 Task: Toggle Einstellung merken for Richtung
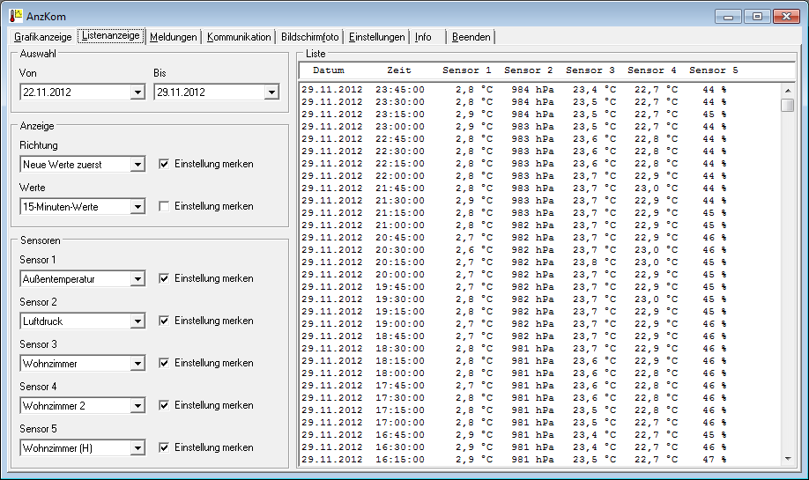(164, 164)
